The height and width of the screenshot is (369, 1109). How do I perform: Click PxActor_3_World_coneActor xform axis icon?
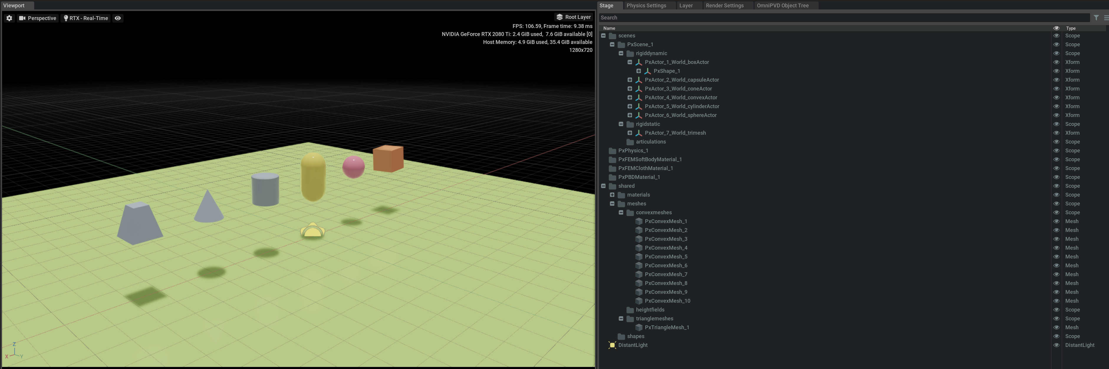pyautogui.click(x=639, y=89)
